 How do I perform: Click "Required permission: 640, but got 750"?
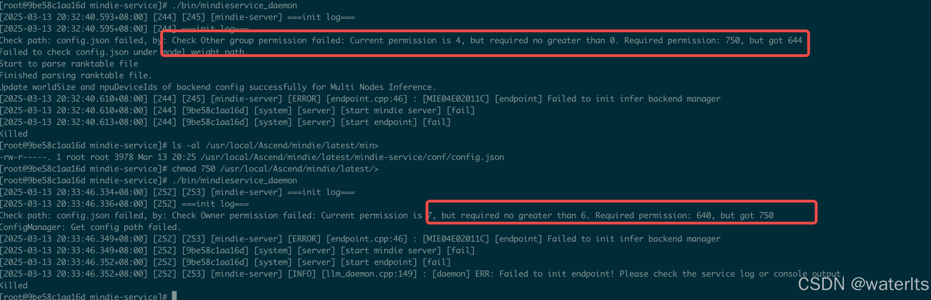pos(684,215)
